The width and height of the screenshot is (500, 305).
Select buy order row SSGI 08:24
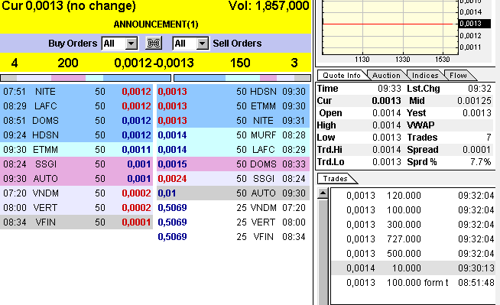click(x=76, y=164)
